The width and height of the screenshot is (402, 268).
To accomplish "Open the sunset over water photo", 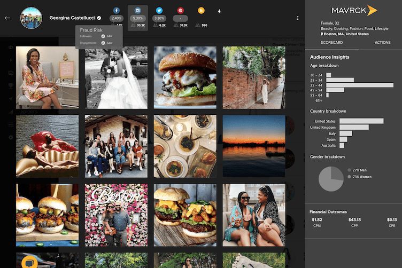I will 254,146.
